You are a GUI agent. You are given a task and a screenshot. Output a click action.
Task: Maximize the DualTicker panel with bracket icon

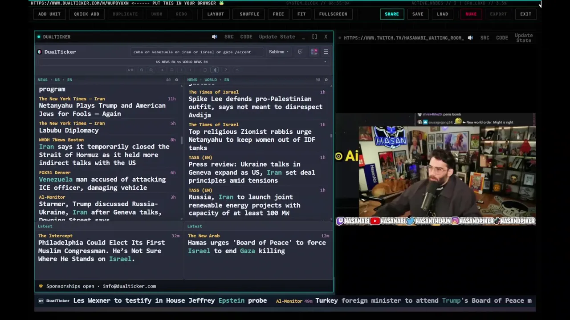point(314,37)
